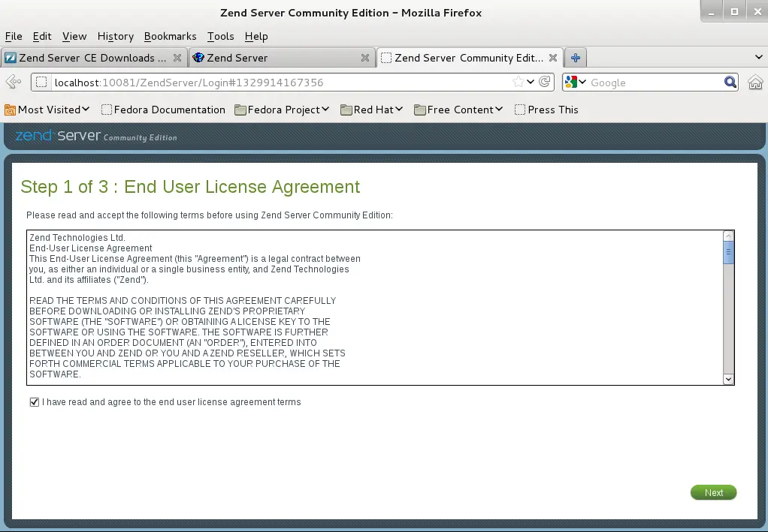Click the Zend Server Community Edition logo

click(96, 136)
